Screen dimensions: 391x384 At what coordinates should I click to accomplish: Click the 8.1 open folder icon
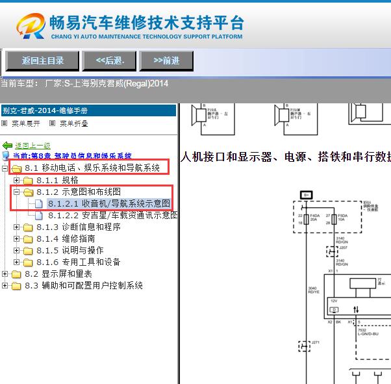coord(16,169)
